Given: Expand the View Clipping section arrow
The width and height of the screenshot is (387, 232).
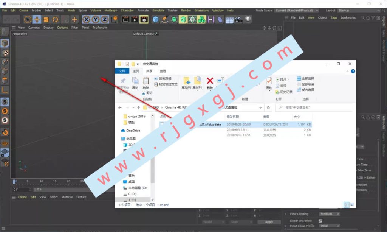Looking at the screenshot, I should click(x=286, y=214).
